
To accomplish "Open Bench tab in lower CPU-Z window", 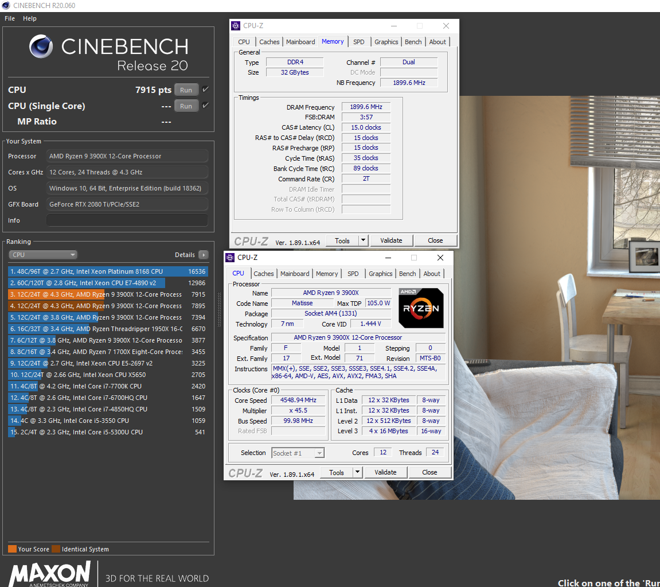I will coord(407,273).
